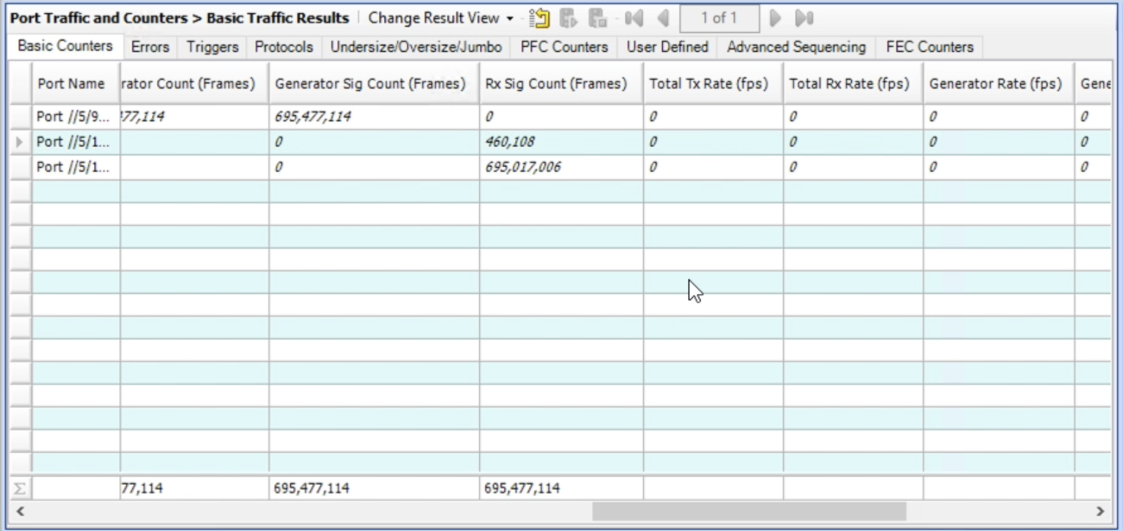Click the yellow list icon after Change Result View
Viewport: 1123px width, 531px height.
(x=539, y=18)
